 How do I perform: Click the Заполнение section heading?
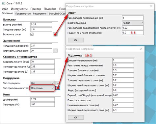[12, 41]
